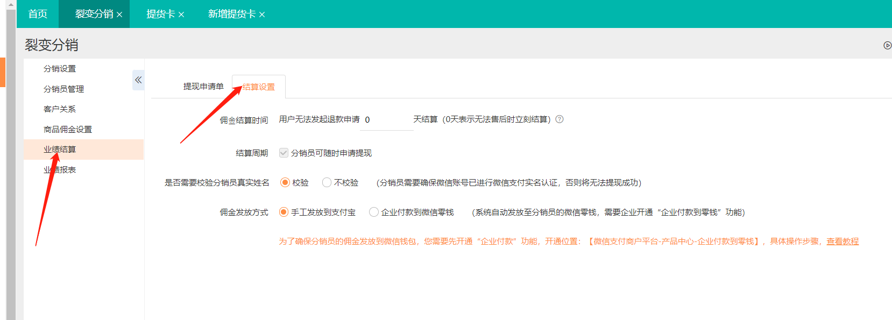The image size is (892, 320).
Task: Collapse the sidebar with double-chevron icon
Action: pos(138,80)
